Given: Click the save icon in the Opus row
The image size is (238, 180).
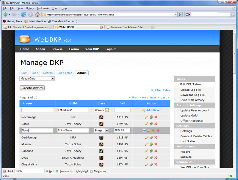Looking at the screenshot, I should point(144,130).
